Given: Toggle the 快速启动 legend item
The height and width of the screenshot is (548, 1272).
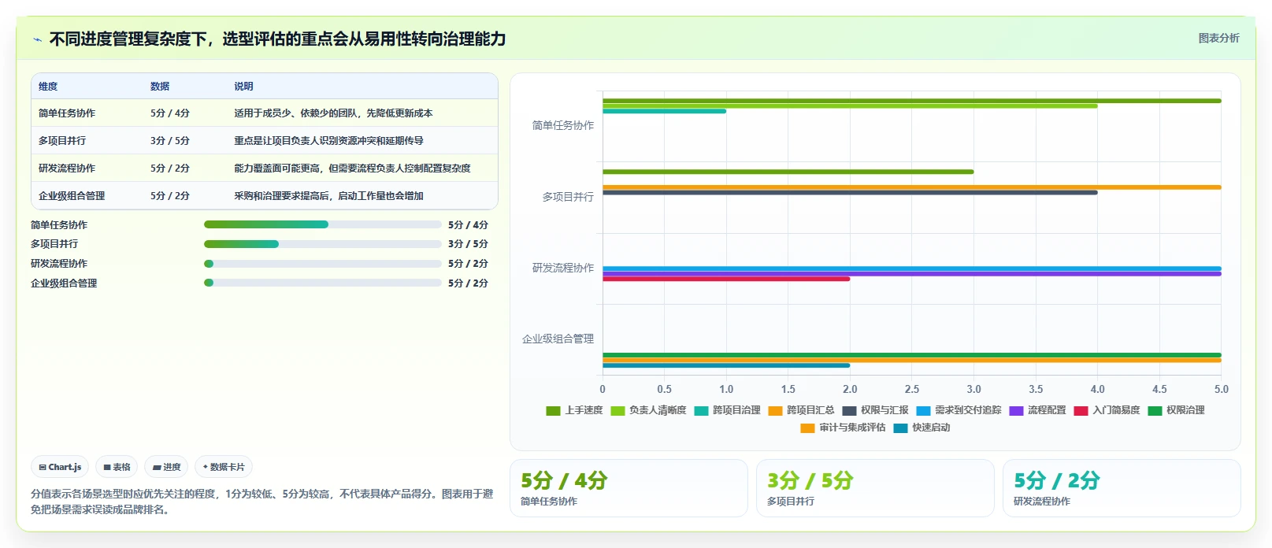Looking at the screenshot, I should [922, 428].
